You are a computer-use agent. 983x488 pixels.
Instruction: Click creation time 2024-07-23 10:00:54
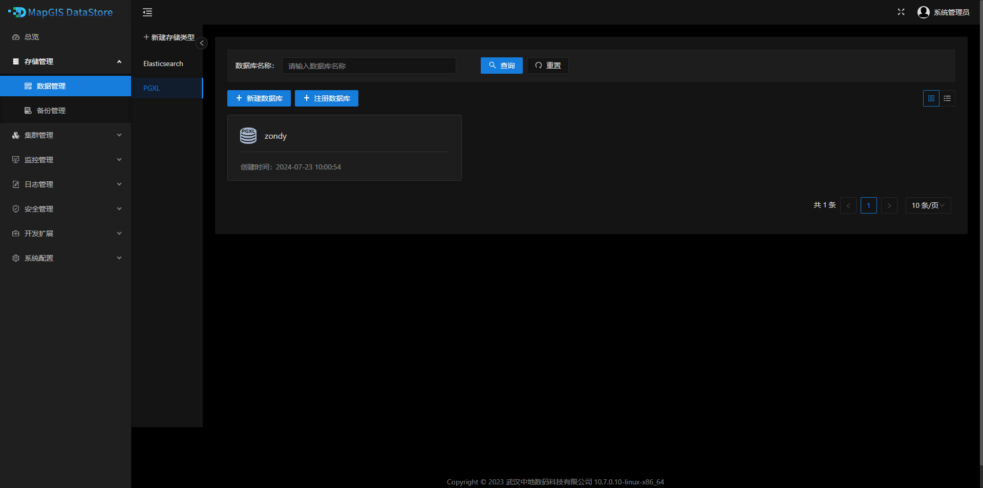point(308,167)
